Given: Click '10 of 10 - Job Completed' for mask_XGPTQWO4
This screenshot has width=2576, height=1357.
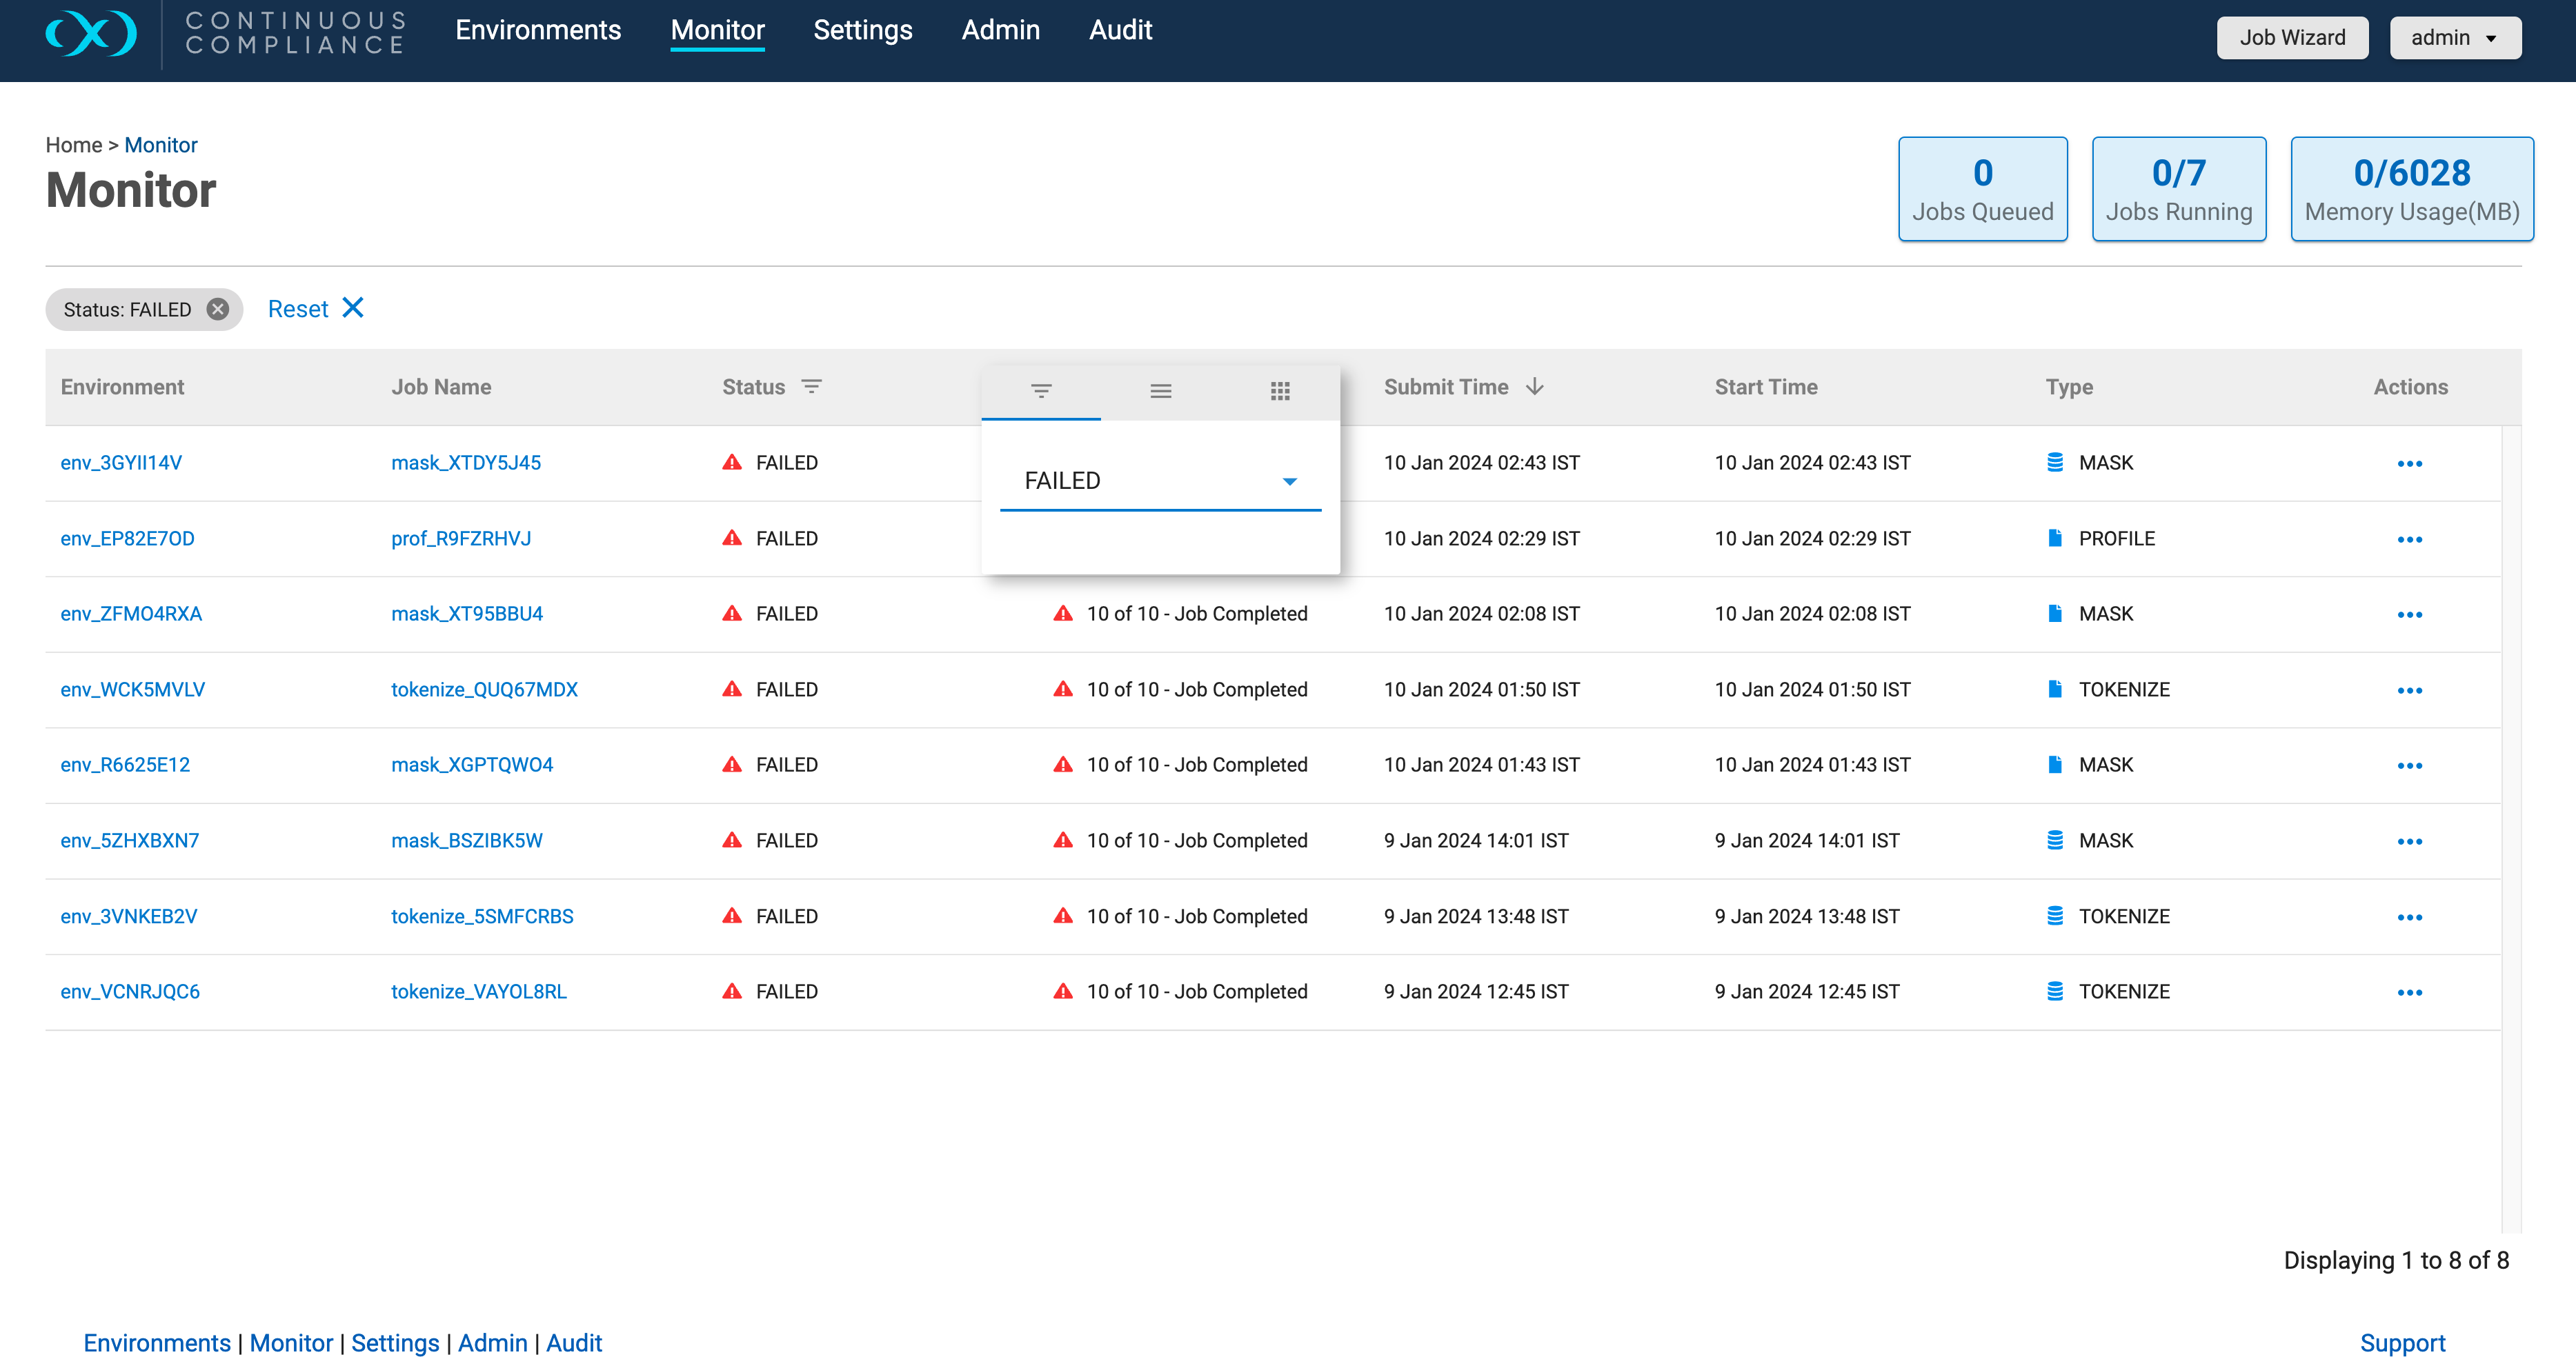Looking at the screenshot, I should click(1197, 765).
